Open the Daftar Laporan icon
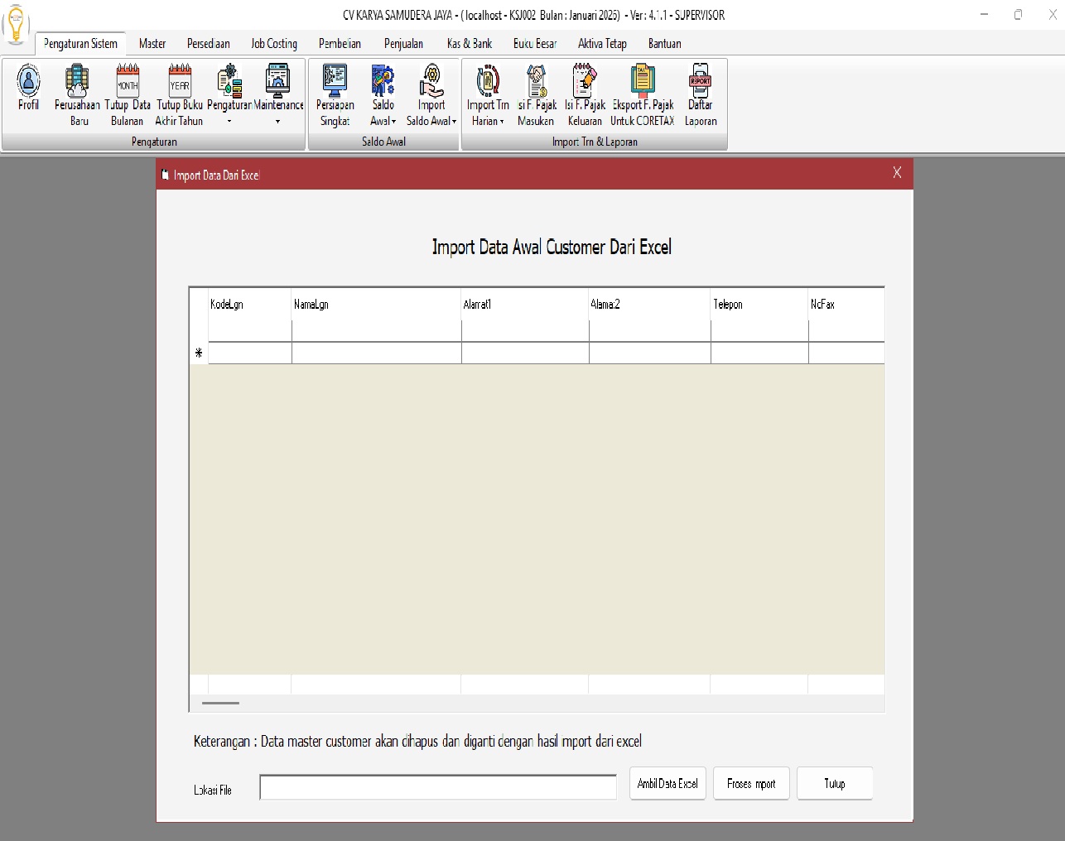Screen dimensions: 1065x841 click(x=701, y=95)
